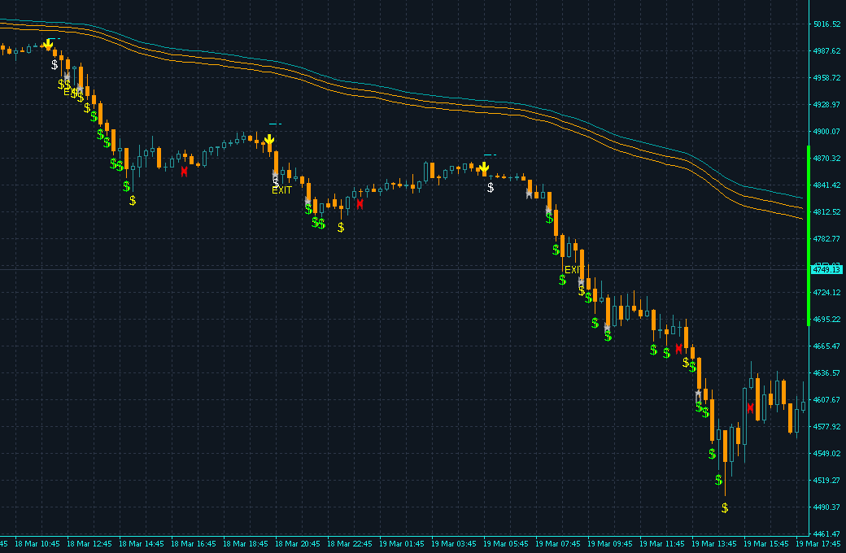Click the 18 Mar 20:45 time label

[x=297, y=544]
